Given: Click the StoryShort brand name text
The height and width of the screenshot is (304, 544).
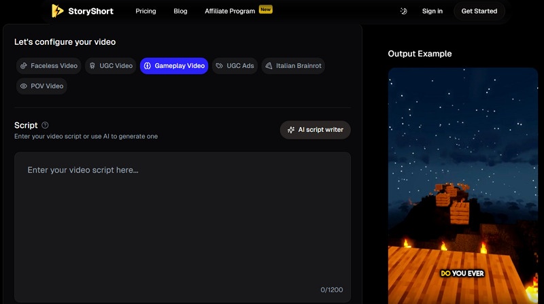Looking at the screenshot, I should click(x=91, y=11).
